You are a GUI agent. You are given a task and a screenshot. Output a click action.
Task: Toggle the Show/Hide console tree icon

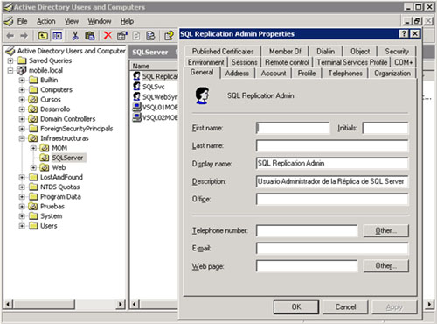[57, 36]
